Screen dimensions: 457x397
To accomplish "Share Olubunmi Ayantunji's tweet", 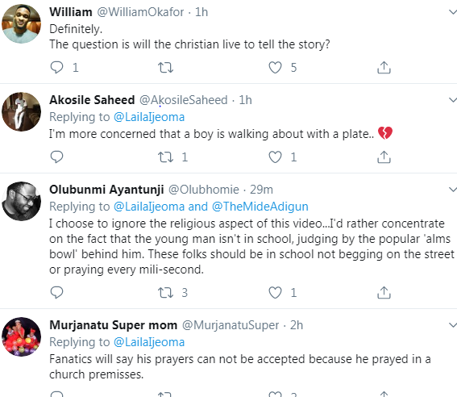I will [384, 292].
